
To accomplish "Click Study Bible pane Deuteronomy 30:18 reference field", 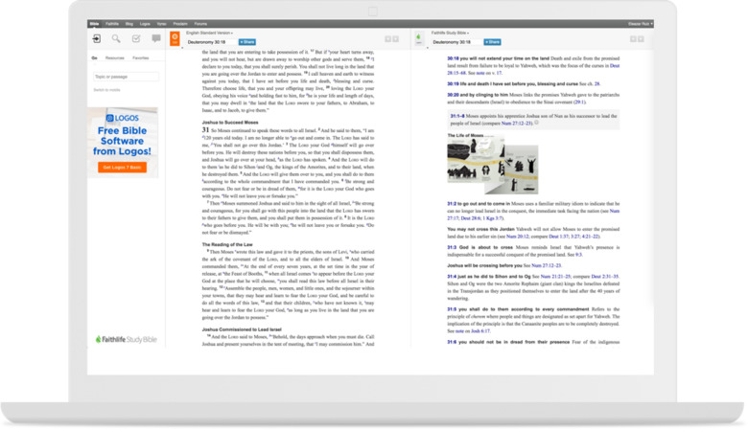I will [456, 42].
